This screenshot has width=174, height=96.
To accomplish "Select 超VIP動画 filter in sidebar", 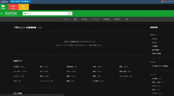I will (156, 50).
